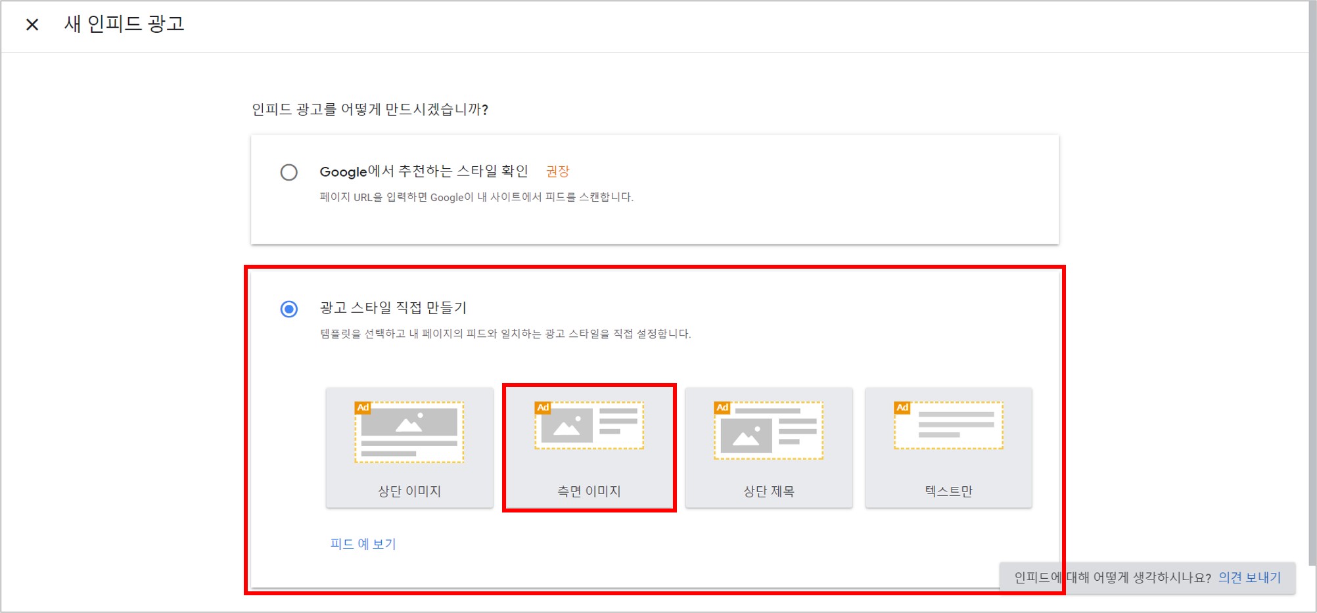The width and height of the screenshot is (1317, 613).
Task: Select the 상단 이미지 template thumbnail
Action: point(409,447)
